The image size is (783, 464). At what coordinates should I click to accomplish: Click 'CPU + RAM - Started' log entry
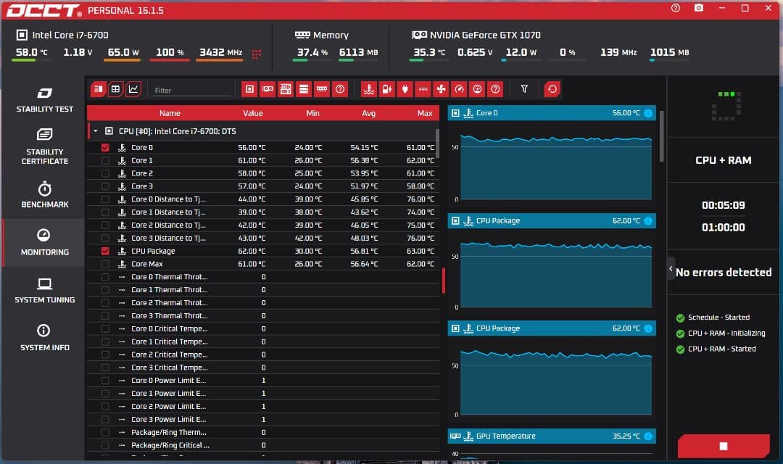721,349
